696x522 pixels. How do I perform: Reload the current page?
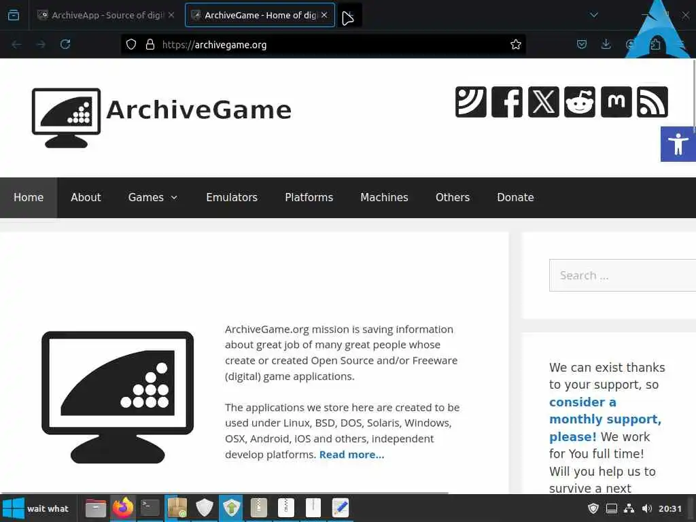point(65,44)
